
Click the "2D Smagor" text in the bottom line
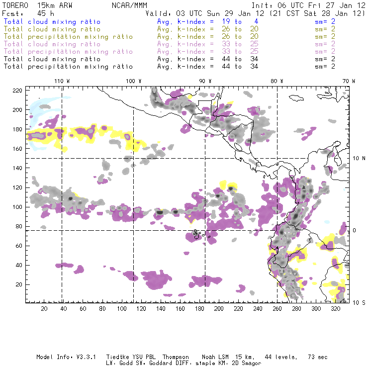(247, 364)
